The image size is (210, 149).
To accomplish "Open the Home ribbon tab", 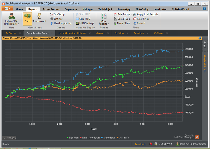I will pyautogui.click(x=19, y=9).
